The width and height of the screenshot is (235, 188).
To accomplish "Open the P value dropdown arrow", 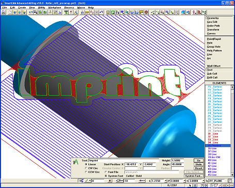I will click(184, 181).
